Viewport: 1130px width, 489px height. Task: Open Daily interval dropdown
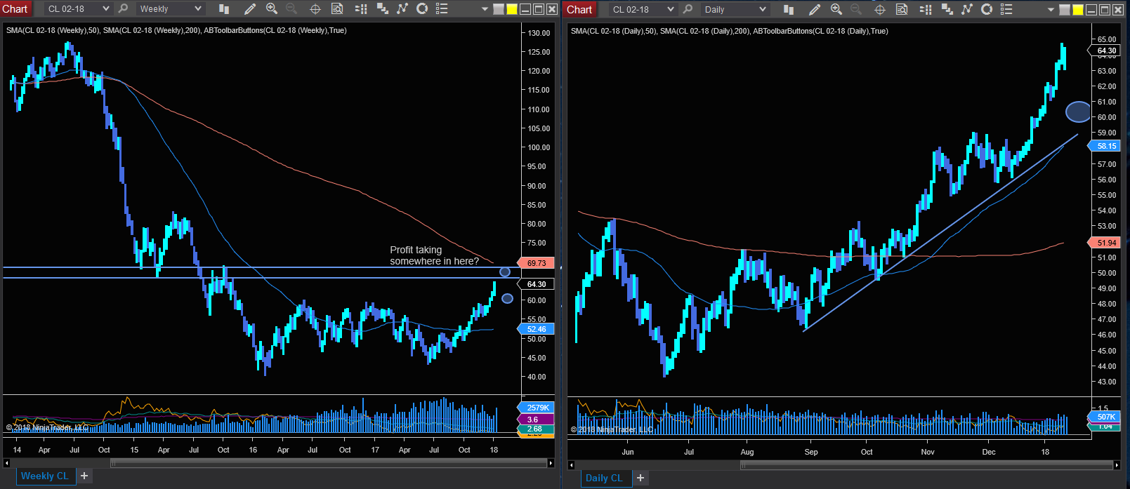(735, 9)
